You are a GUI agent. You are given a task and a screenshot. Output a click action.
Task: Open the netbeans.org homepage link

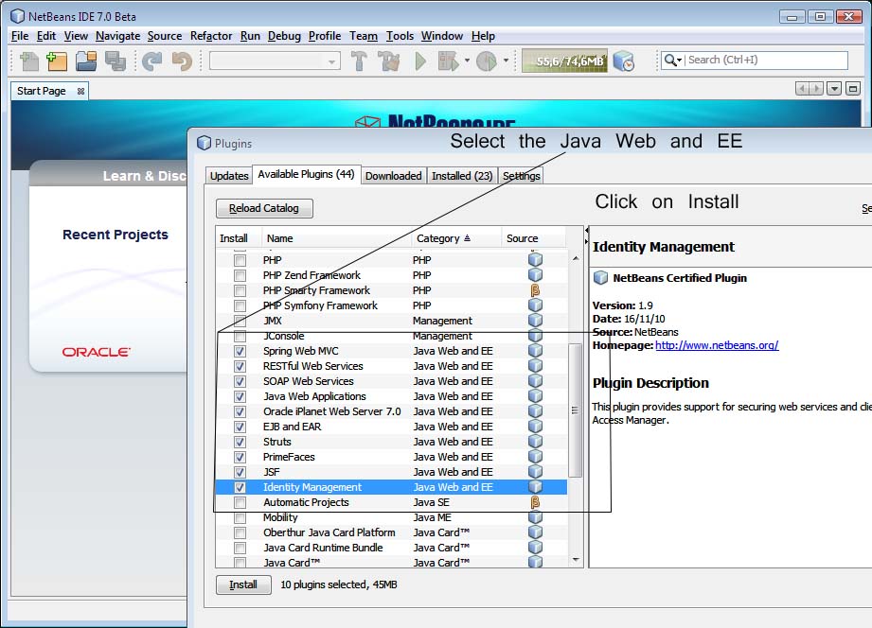716,345
